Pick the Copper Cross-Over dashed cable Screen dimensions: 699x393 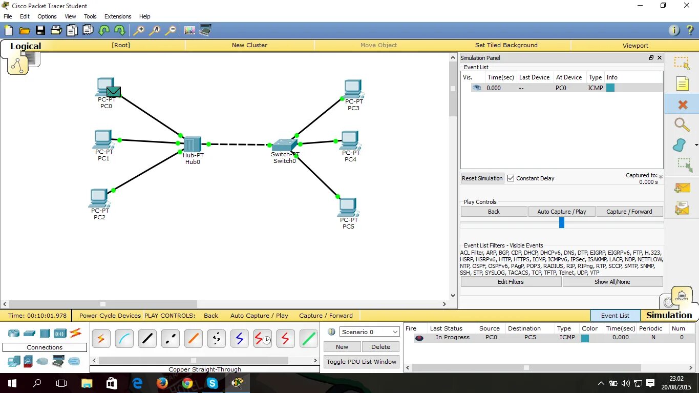[170, 339]
